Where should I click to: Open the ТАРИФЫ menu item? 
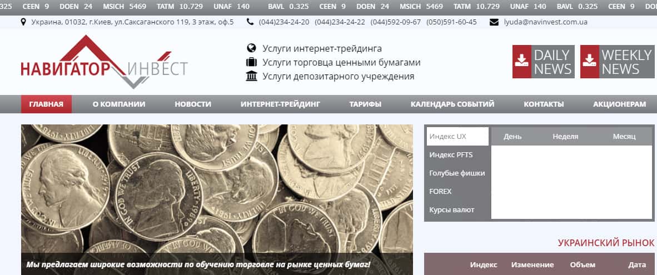click(365, 104)
